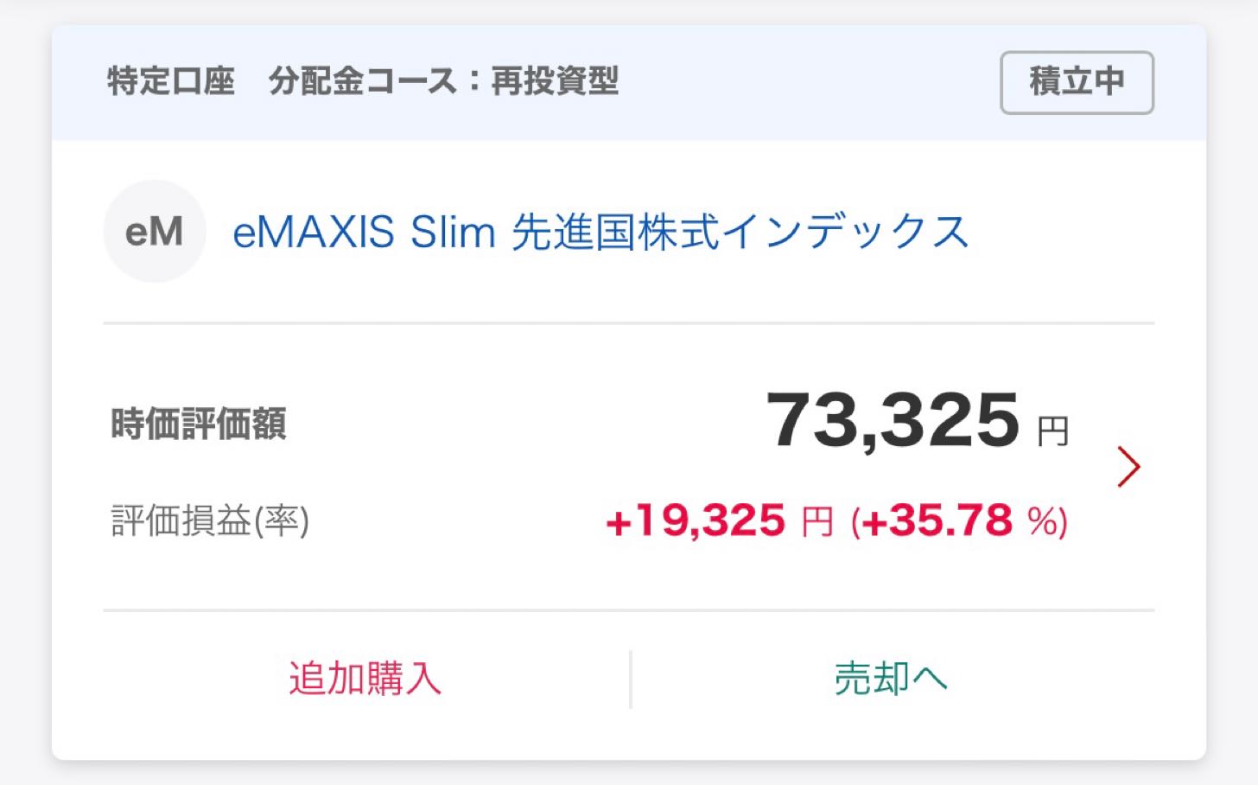Select the 分配金コース：再投資型 text

(444, 81)
